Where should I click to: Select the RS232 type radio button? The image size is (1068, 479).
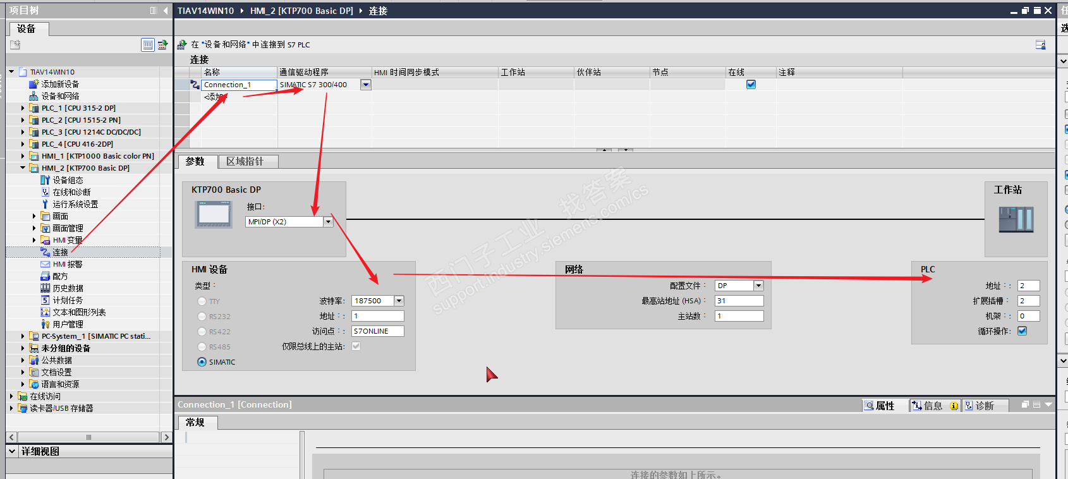[202, 317]
